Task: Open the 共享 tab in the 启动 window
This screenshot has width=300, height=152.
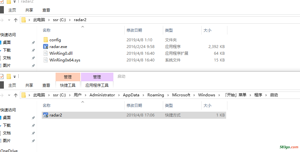Action: 29,85
